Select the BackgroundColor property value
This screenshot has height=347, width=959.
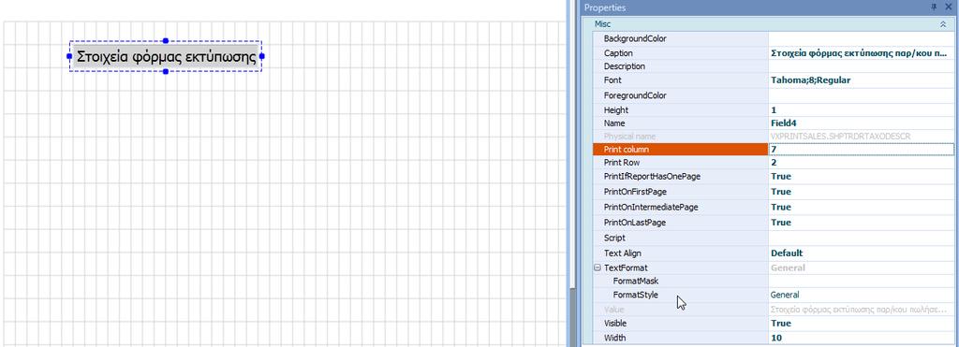862,38
